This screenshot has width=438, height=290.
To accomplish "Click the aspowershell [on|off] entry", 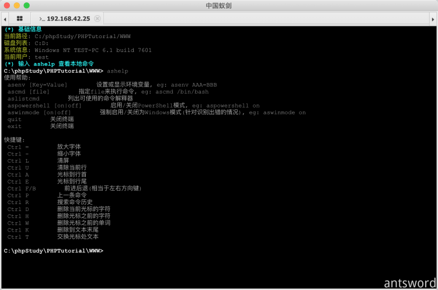I will pos(44,105).
